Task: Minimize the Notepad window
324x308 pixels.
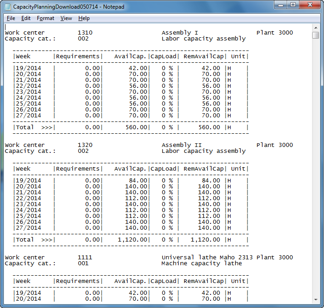Action: coord(281,5)
